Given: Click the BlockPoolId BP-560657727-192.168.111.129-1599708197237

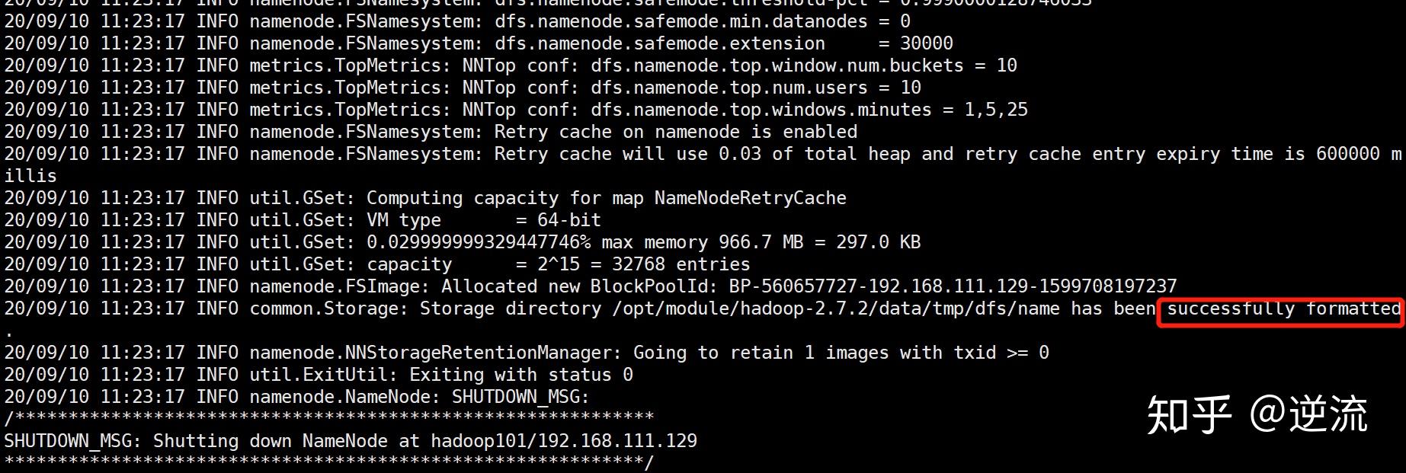Looking at the screenshot, I should (x=953, y=287).
